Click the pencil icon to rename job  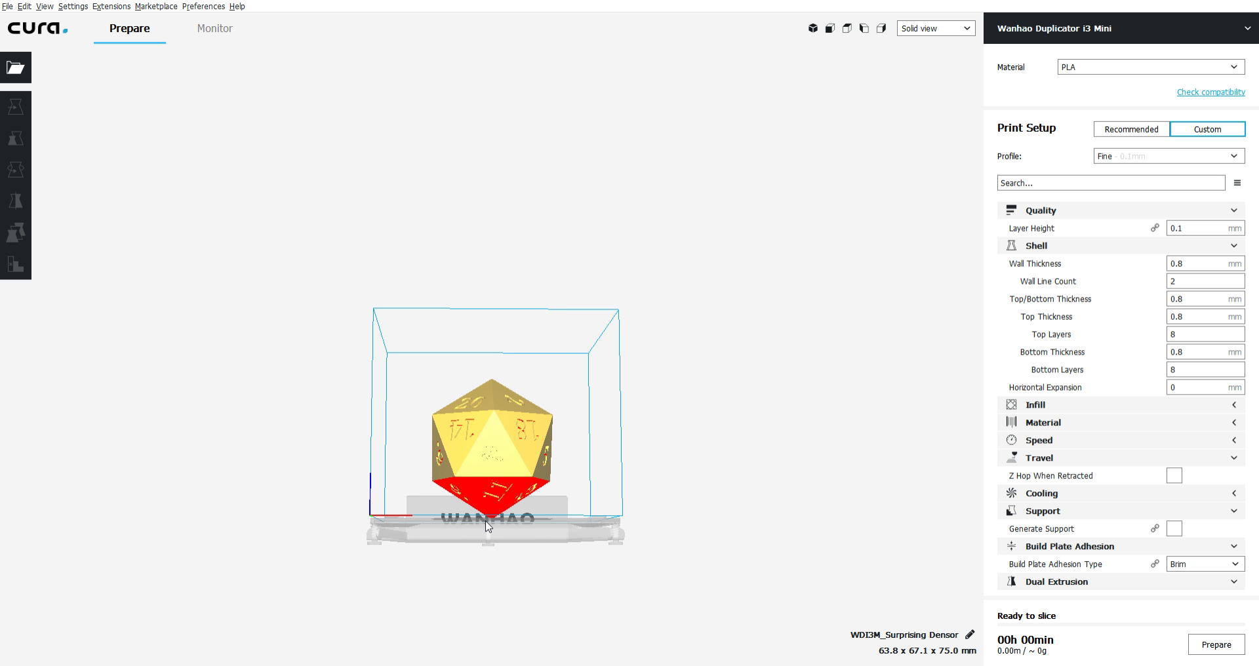pos(970,635)
